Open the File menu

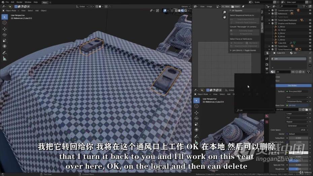pyautogui.click(x=7, y=2)
